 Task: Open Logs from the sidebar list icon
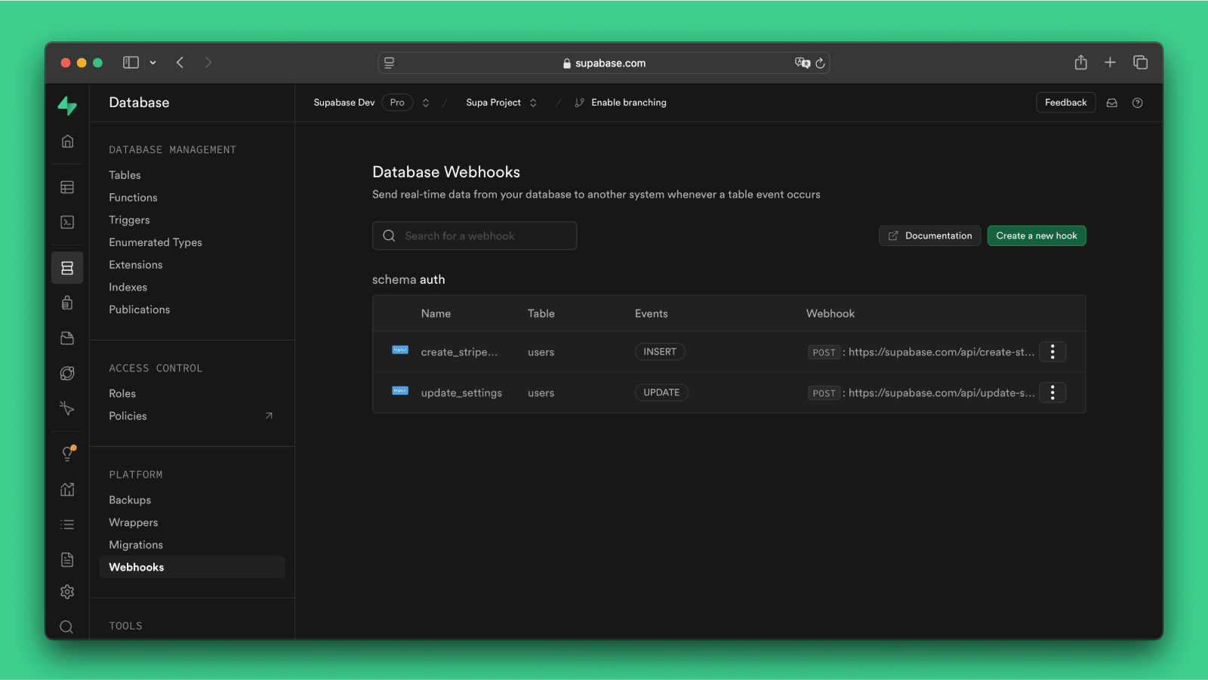coord(67,524)
